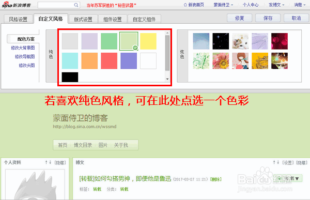Image resolution: width=310 pixels, height=200 pixels.
Task: Move 博文 module down arrow
Action: coord(278,162)
